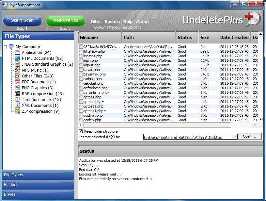Open the Filter menu
Image resolution: width=266 pixels, height=201 pixels.
point(96,22)
